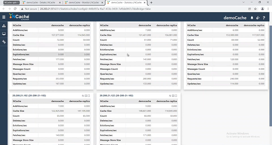
Task: Select the Fetches/sec value 177.000
Action: click(60, 59)
